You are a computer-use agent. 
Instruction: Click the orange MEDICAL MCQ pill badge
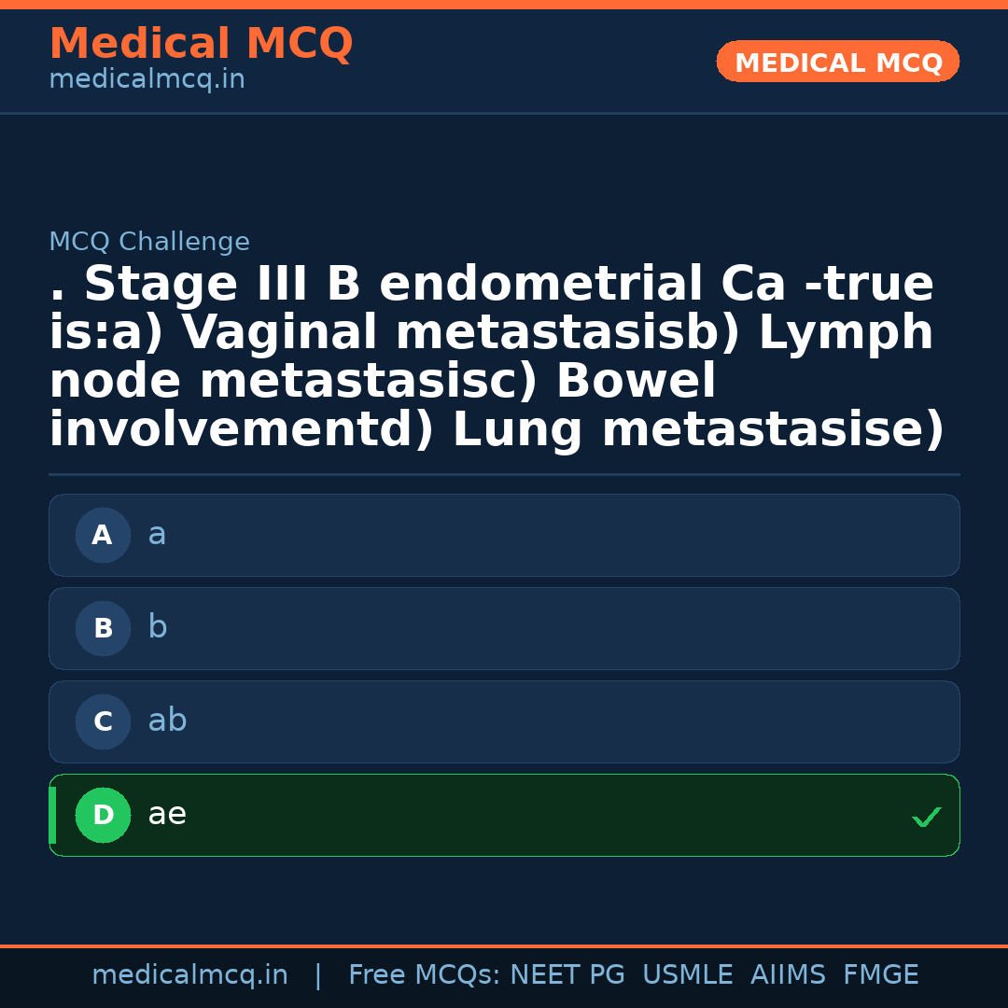coord(837,62)
